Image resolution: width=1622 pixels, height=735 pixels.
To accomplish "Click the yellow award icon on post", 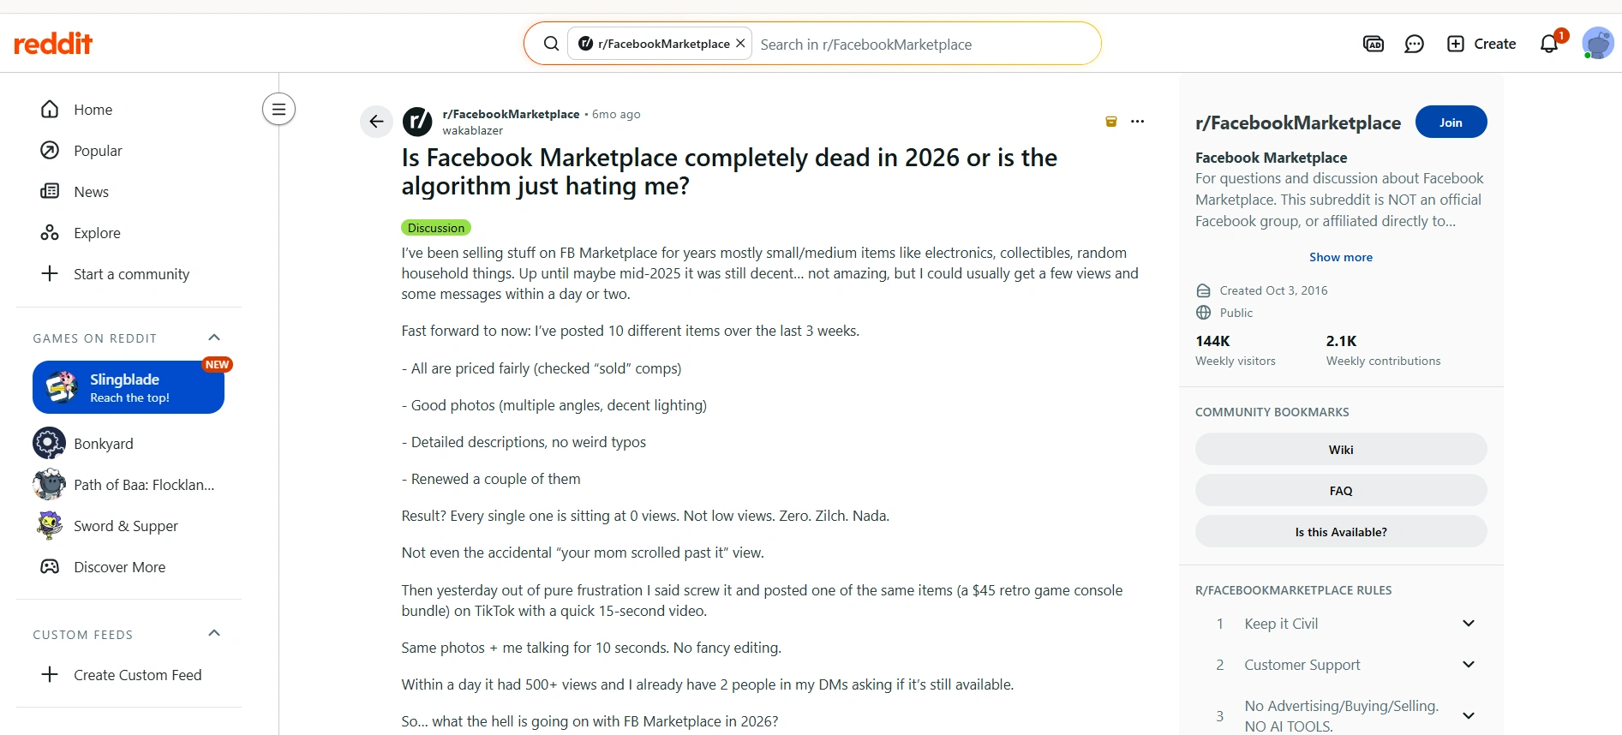I will 1111,122.
